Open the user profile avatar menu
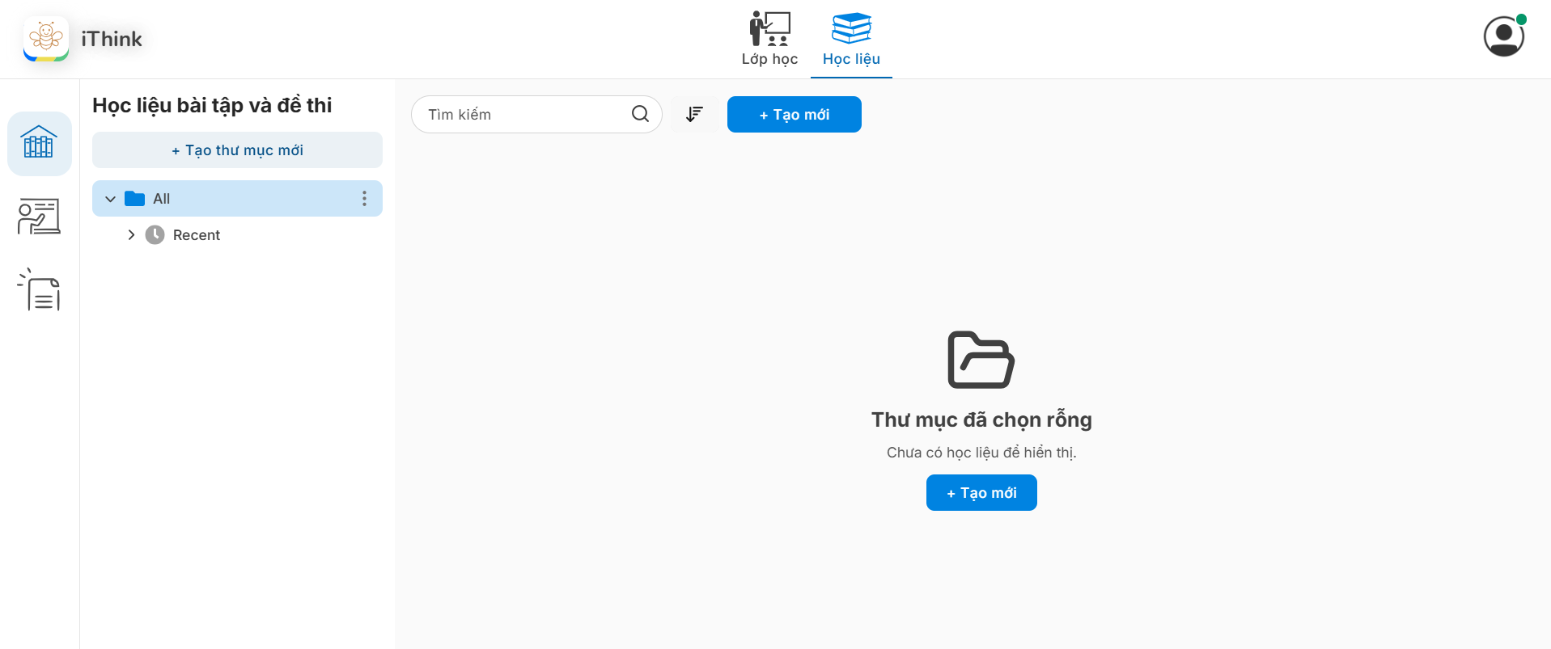This screenshot has height=649, width=1551. coord(1503,37)
